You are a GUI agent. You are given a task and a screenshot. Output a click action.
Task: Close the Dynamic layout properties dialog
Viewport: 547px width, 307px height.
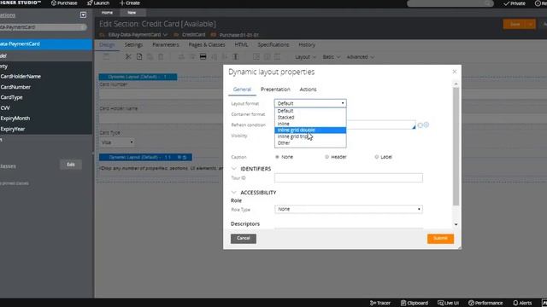pos(454,72)
